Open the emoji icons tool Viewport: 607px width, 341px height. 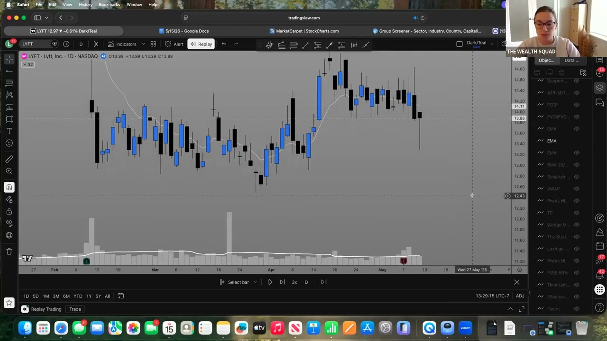9,143
